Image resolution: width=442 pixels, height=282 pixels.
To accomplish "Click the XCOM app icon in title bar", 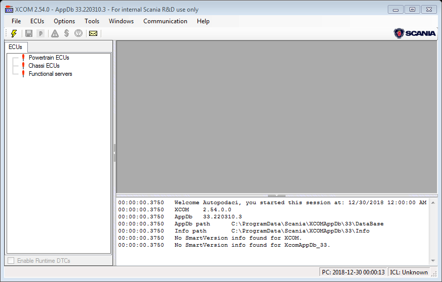I will coord(9,9).
